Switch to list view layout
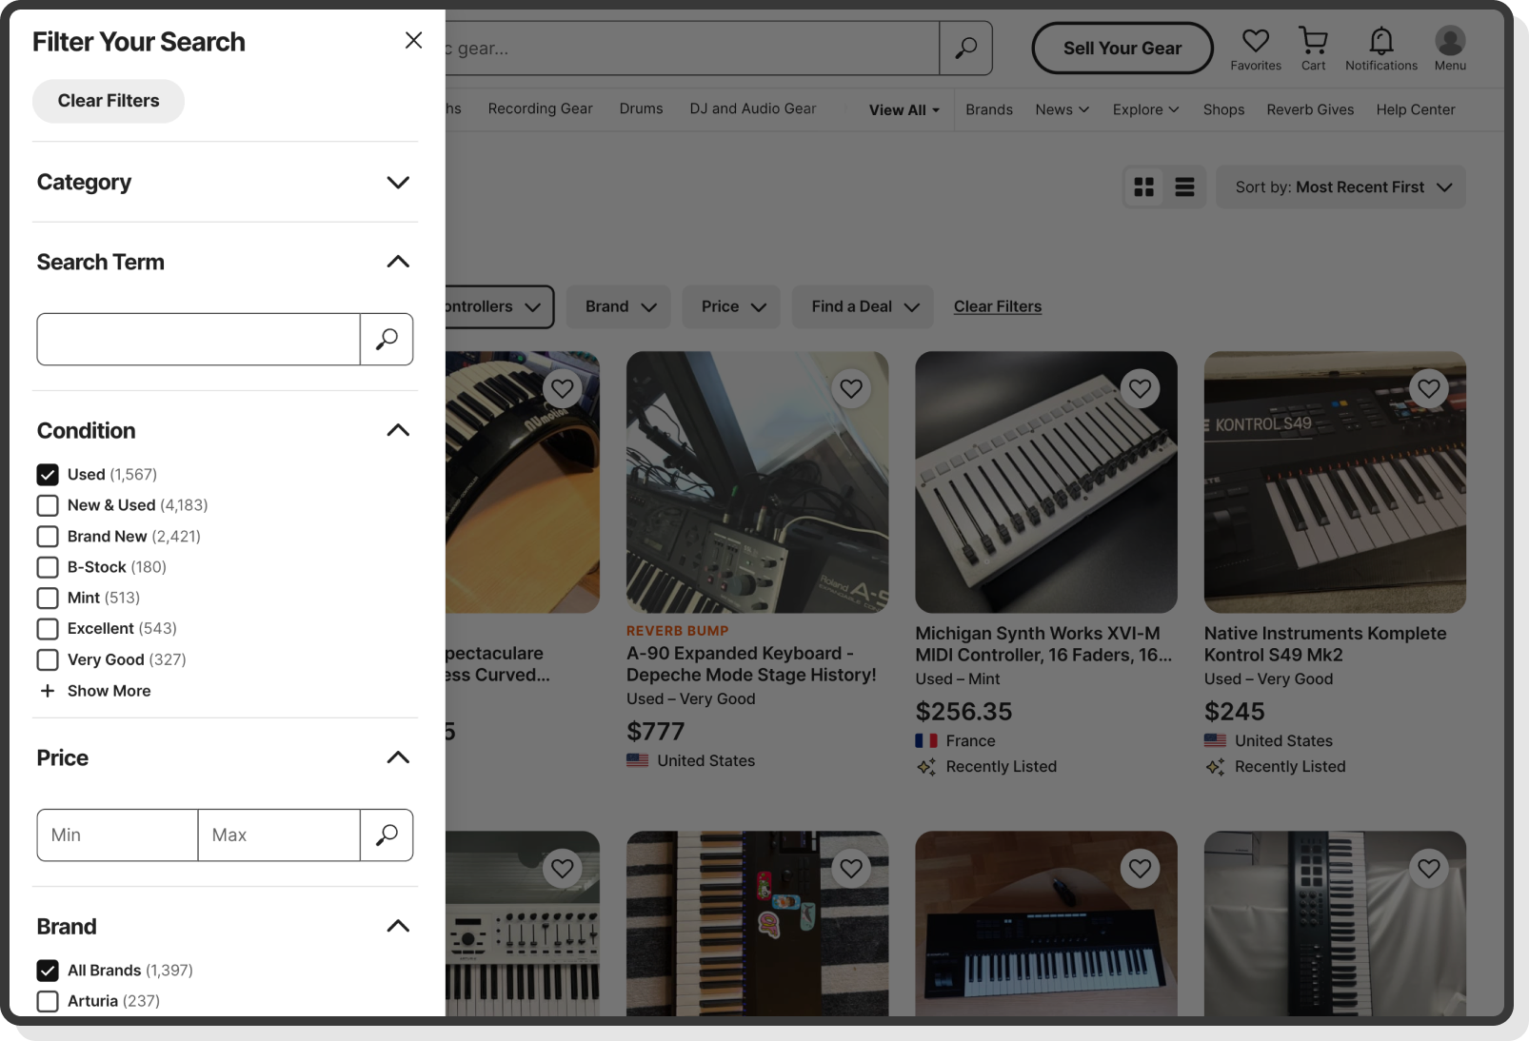 pyautogui.click(x=1184, y=187)
